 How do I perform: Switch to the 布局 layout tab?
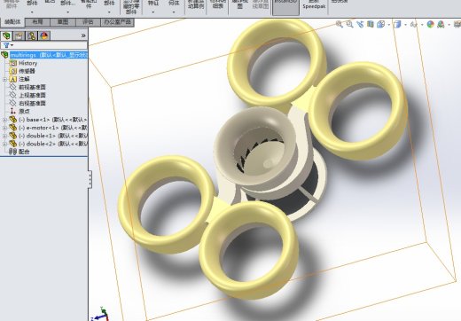pyautogui.click(x=37, y=22)
